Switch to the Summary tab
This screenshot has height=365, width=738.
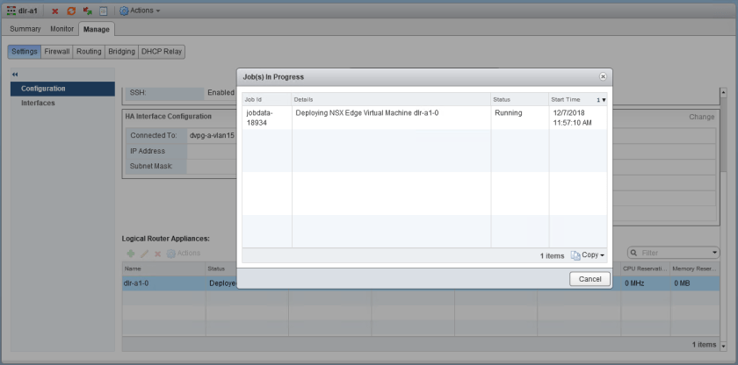[x=25, y=29]
